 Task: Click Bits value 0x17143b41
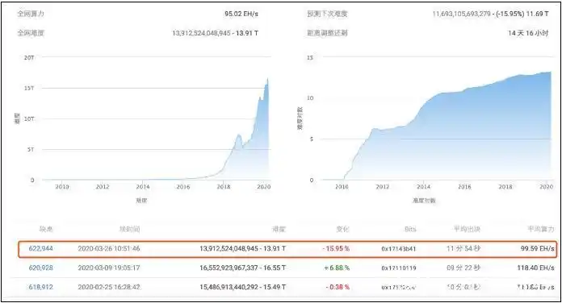coord(399,249)
